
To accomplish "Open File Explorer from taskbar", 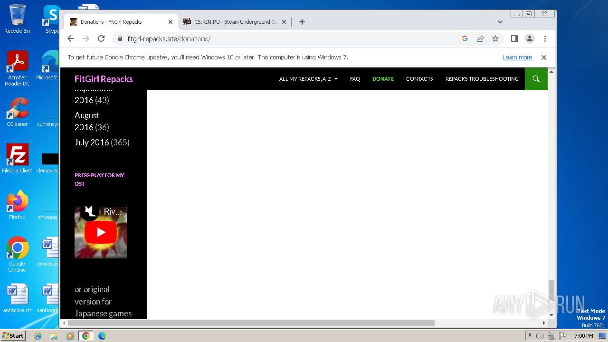I will (x=54, y=336).
